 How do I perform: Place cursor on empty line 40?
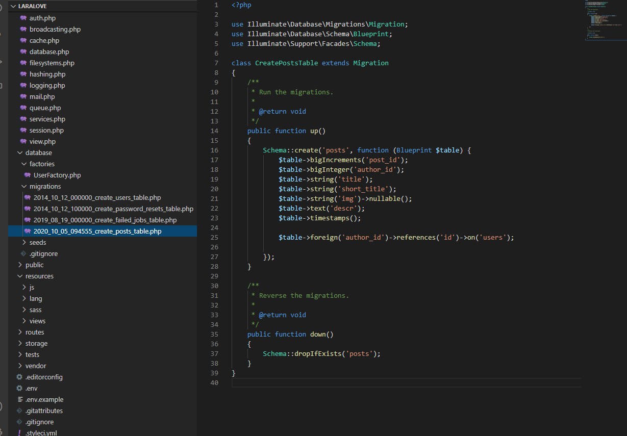(406, 383)
